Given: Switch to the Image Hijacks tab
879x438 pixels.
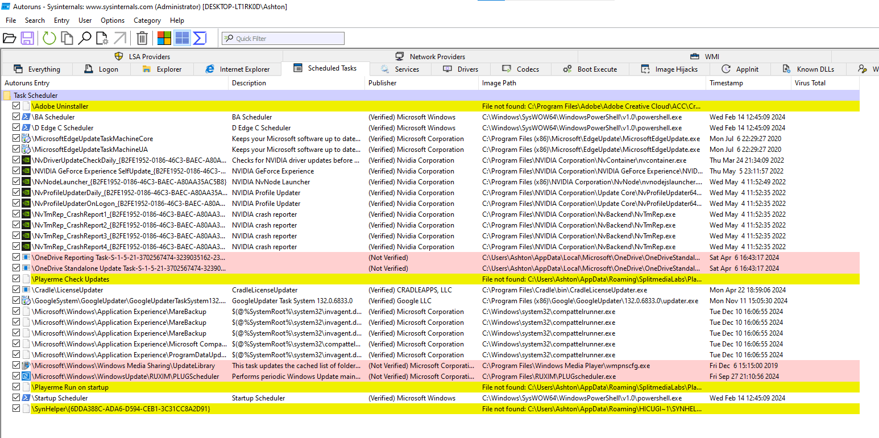Looking at the screenshot, I should 669,69.
